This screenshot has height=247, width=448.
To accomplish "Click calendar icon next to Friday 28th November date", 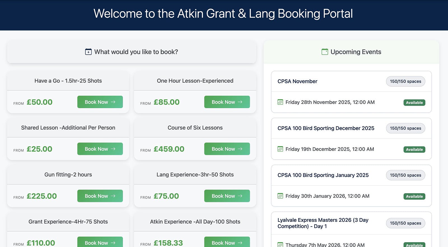I will 280,102.
